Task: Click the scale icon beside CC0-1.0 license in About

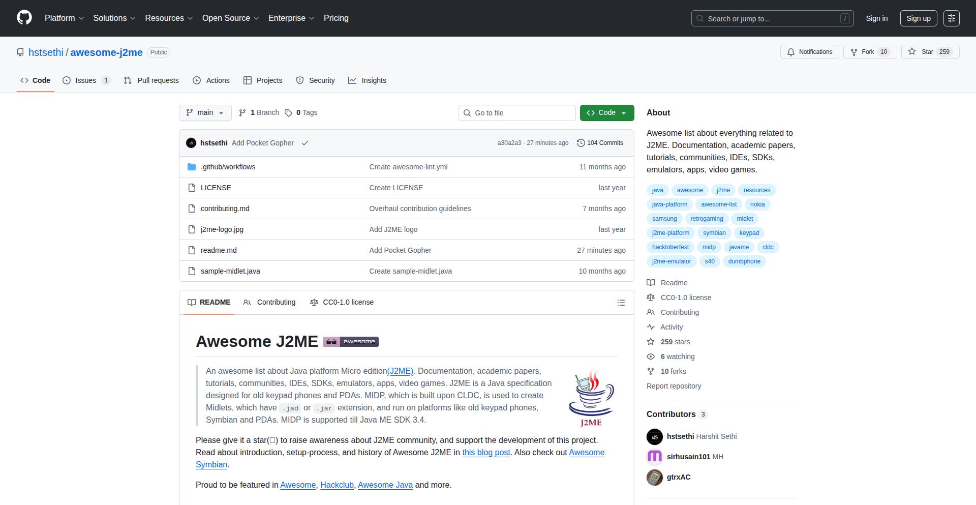Action: [x=651, y=298]
